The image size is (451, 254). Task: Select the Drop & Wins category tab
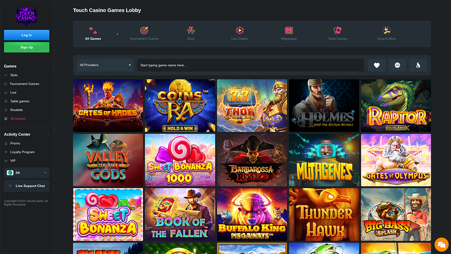386,34
